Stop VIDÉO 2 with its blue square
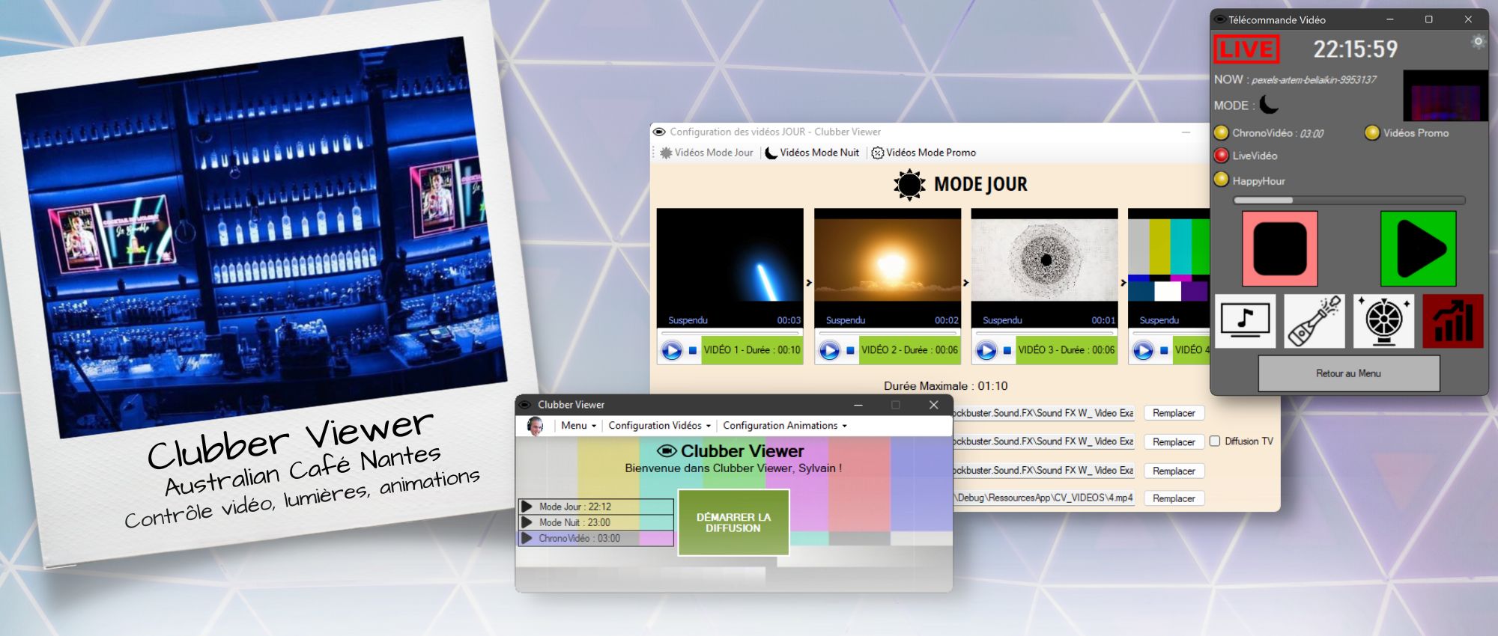The height and width of the screenshot is (636, 1498). click(850, 350)
